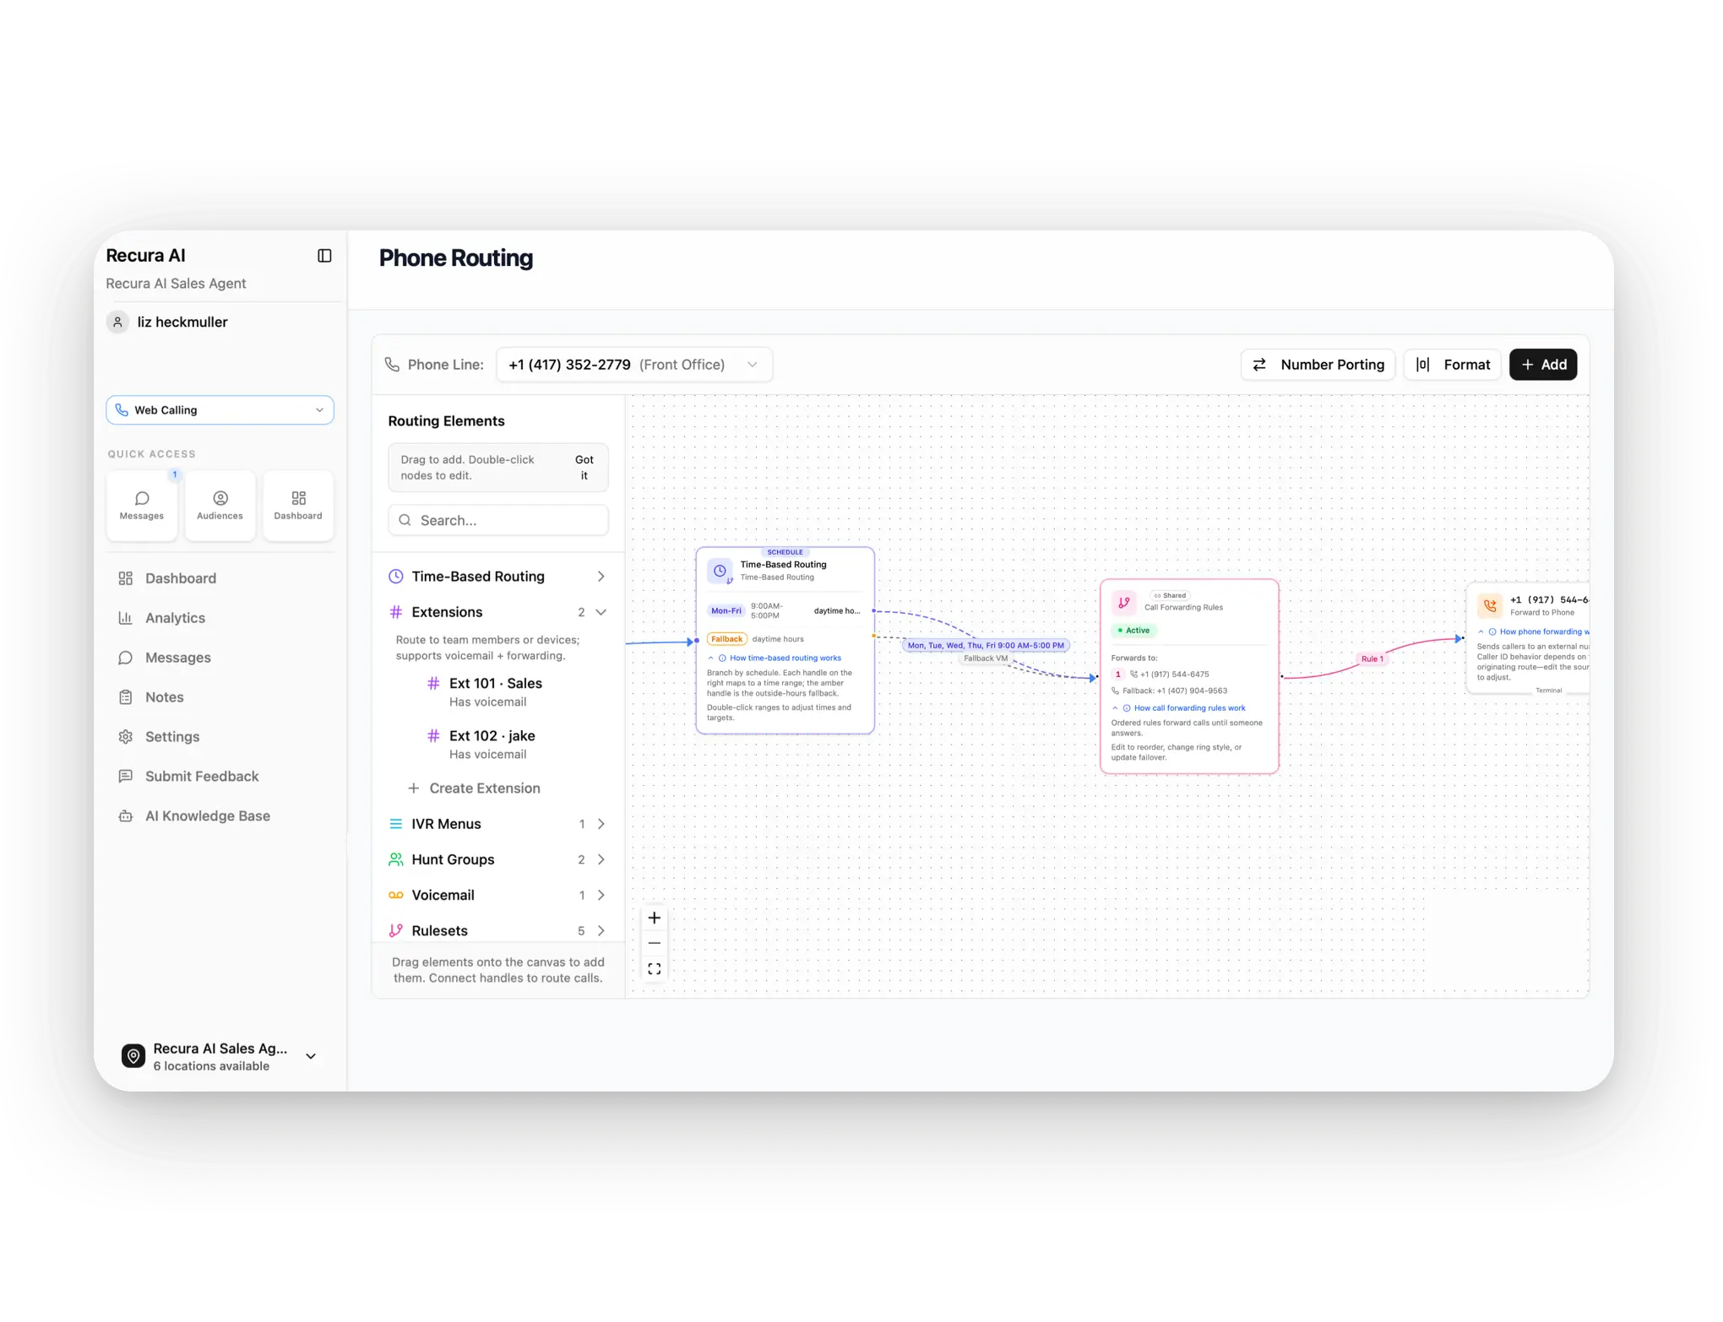Open the Web Calling dropdown

coord(220,409)
